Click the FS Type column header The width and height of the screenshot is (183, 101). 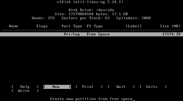point(95,26)
